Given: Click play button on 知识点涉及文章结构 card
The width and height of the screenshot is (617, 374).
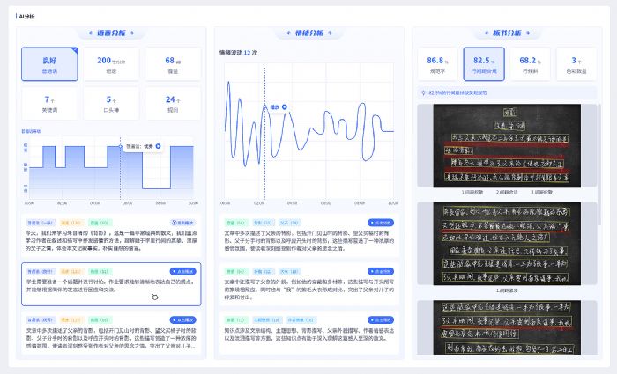Looking at the screenshot, I should coord(381,320).
